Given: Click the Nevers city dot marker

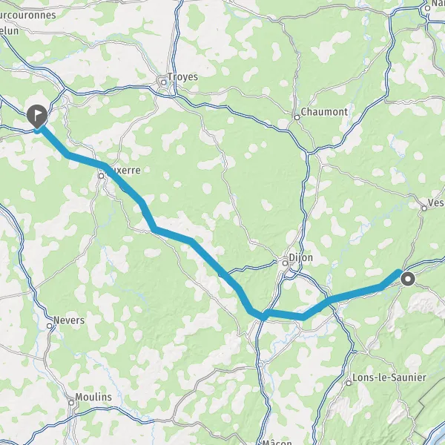Looking at the screenshot, I should (50, 326).
